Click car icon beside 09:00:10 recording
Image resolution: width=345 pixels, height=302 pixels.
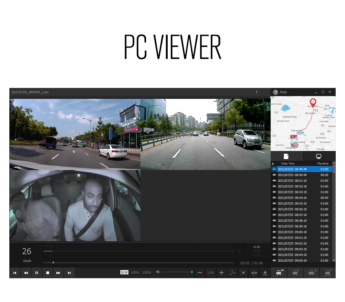274,232
